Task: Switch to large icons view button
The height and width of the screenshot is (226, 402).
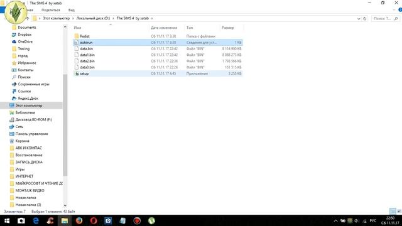Action: 399,212
